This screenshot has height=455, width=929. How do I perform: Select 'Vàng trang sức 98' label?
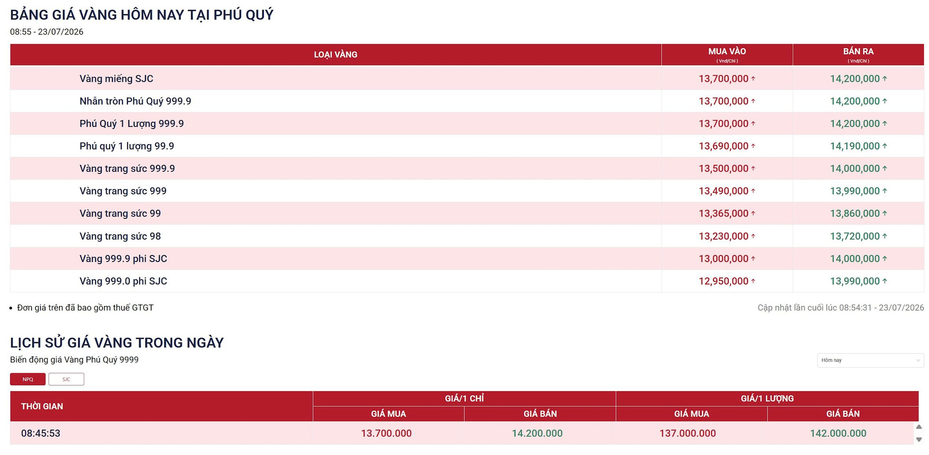120,236
